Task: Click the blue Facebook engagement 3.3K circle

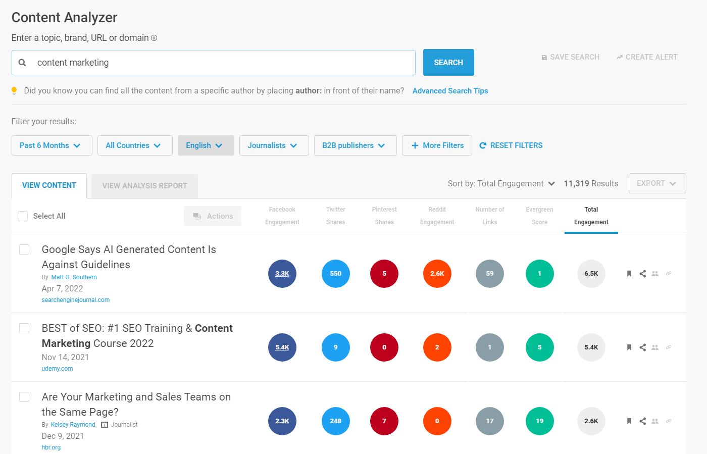Action: tap(282, 274)
